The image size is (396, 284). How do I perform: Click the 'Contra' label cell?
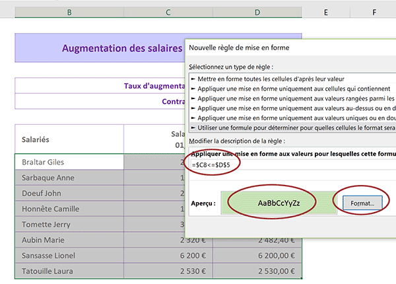click(100, 101)
